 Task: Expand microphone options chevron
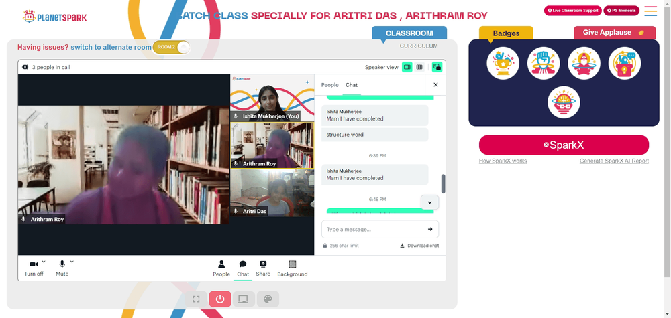pyautogui.click(x=72, y=262)
